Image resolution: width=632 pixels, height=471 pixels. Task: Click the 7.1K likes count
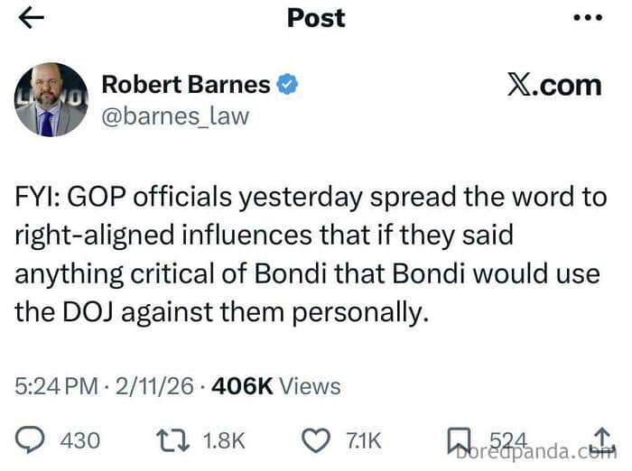[x=364, y=440]
